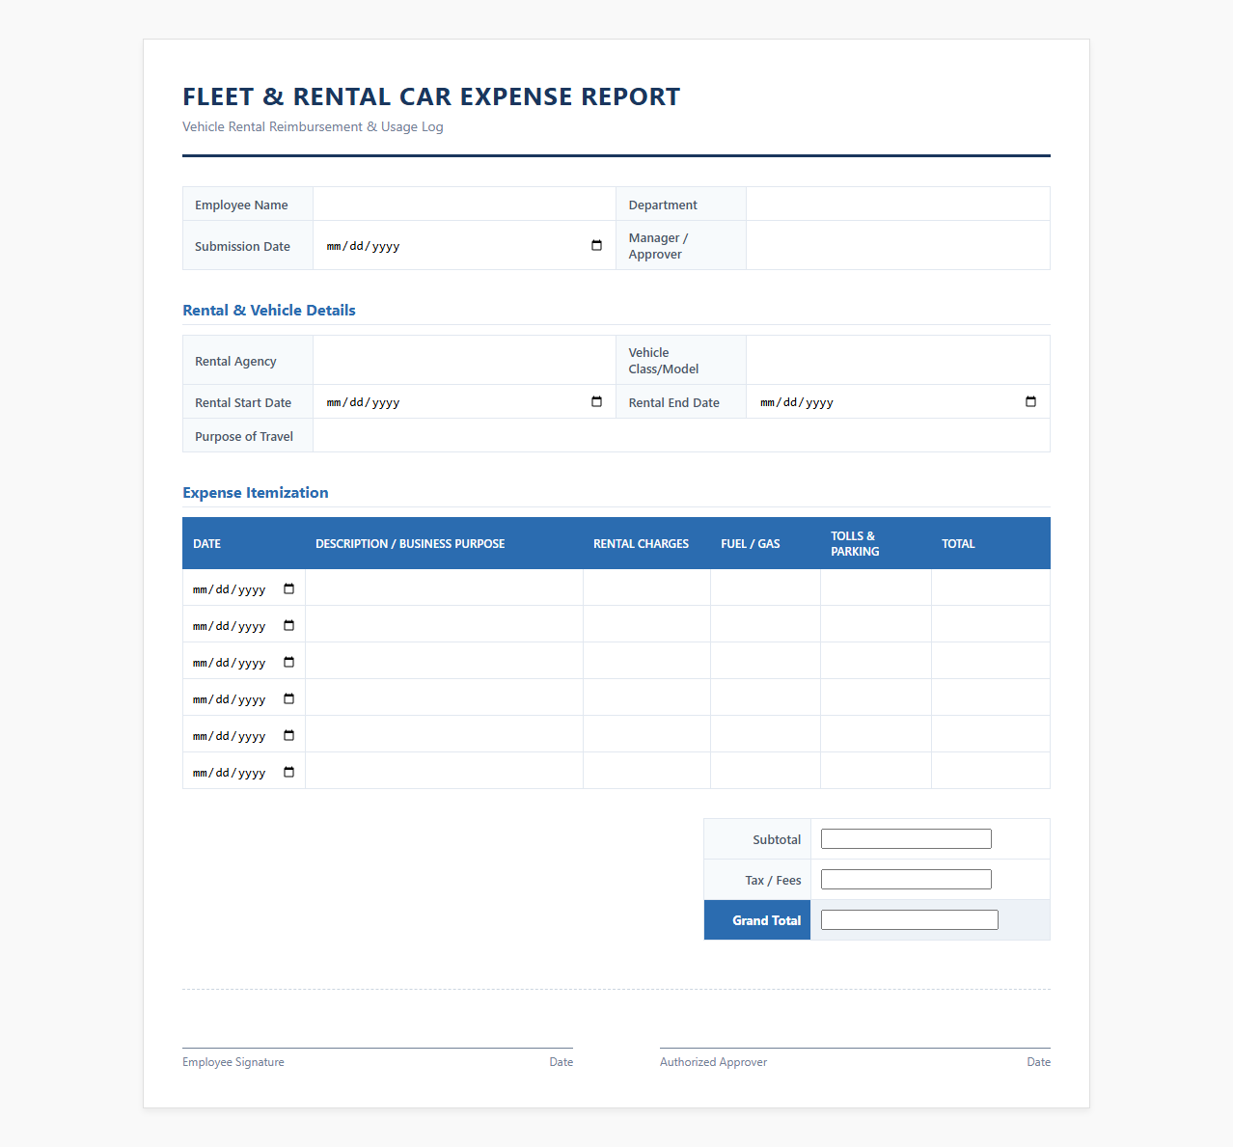
Task: Focus the Department input field
Action: click(897, 205)
